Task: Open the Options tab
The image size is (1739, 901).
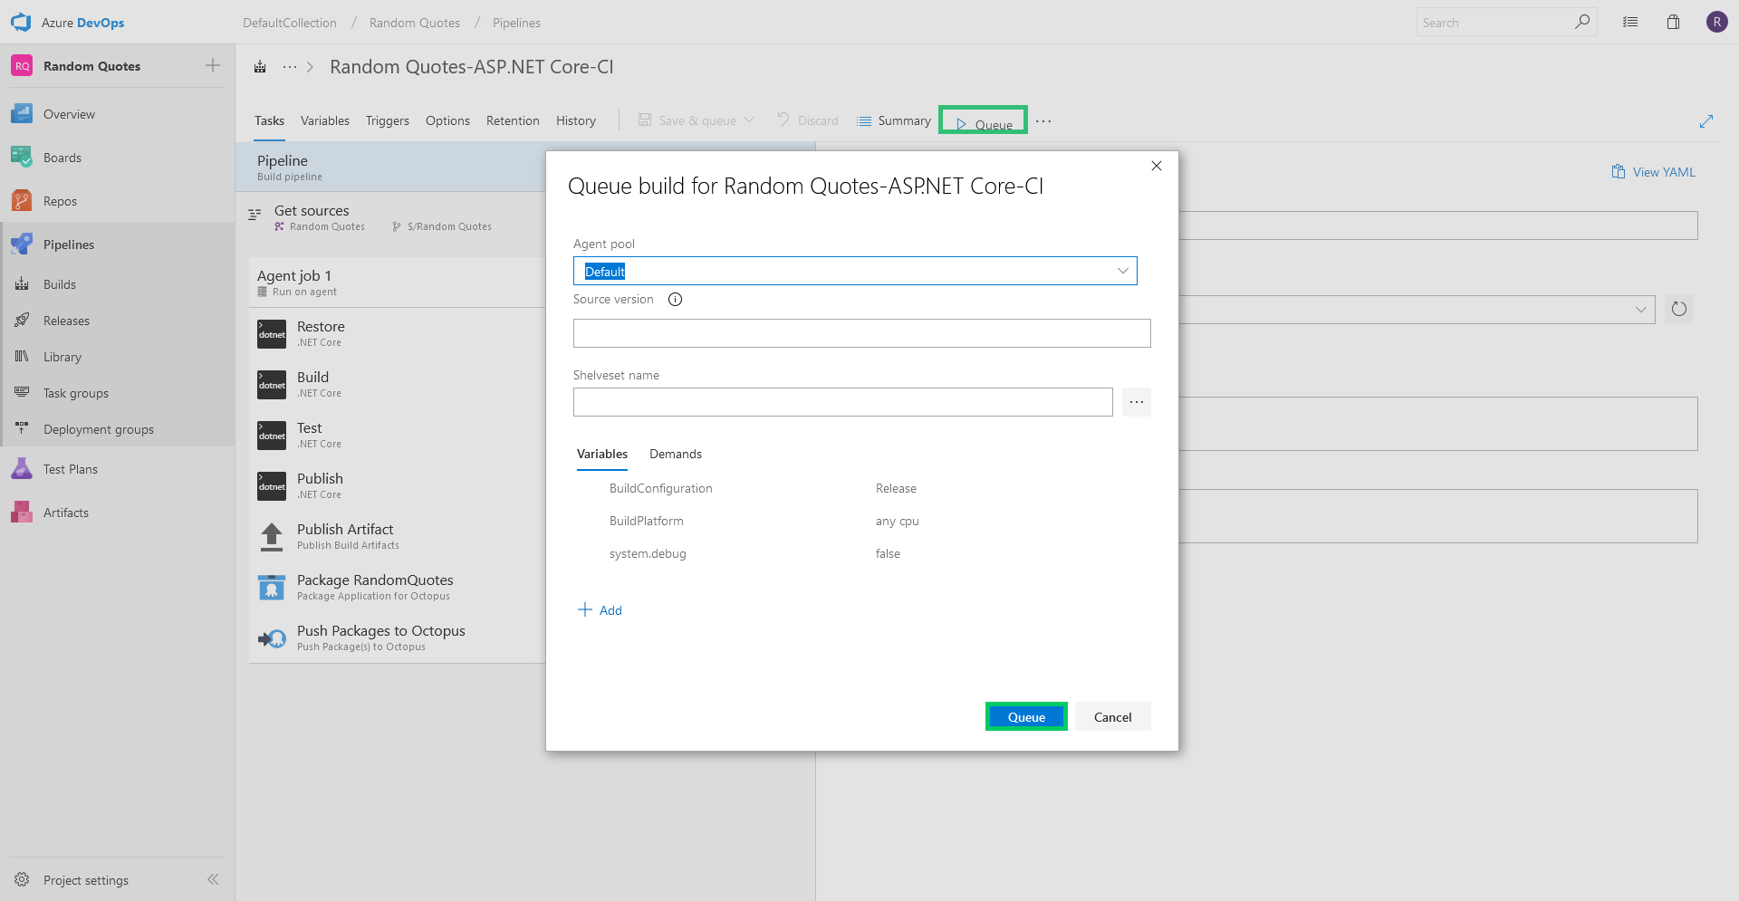Action: [447, 121]
